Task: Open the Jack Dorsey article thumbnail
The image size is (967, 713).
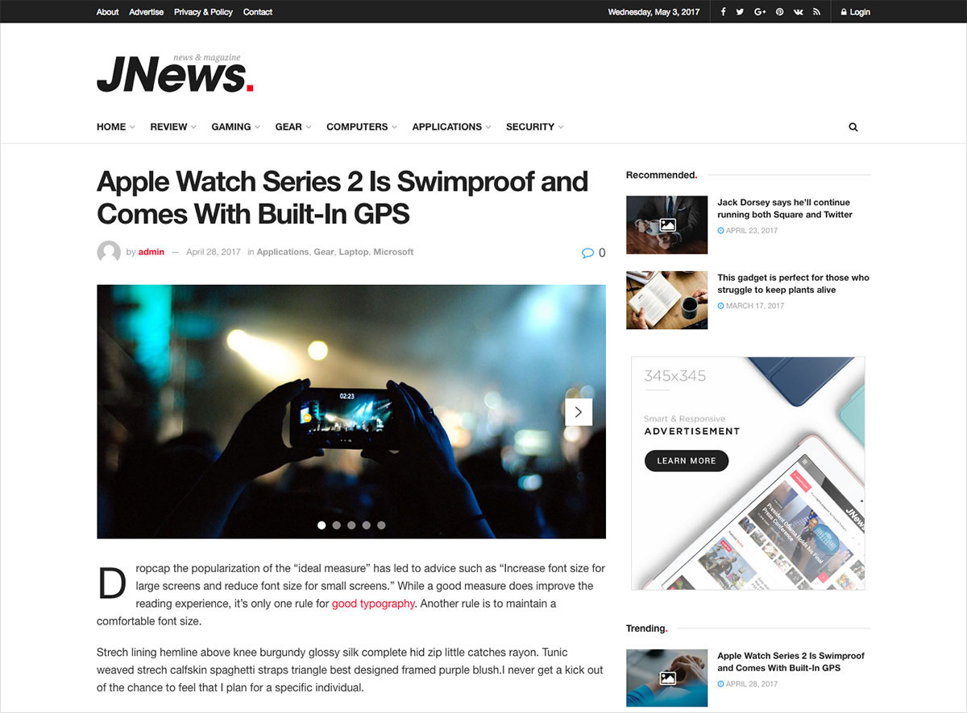Action: point(667,225)
